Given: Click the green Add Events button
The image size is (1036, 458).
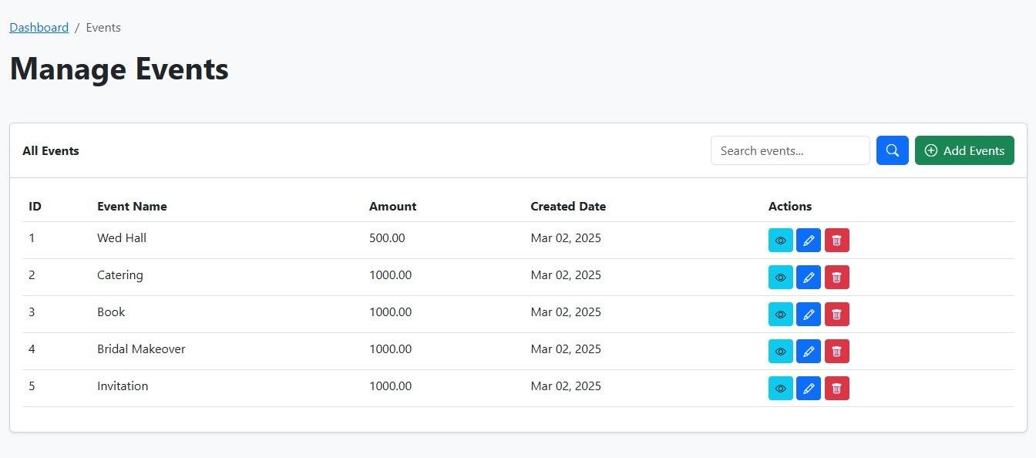Looking at the screenshot, I should tap(964, 150).
